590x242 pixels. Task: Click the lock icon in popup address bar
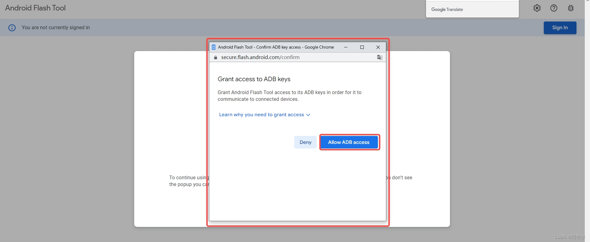[x=215, y=57]
